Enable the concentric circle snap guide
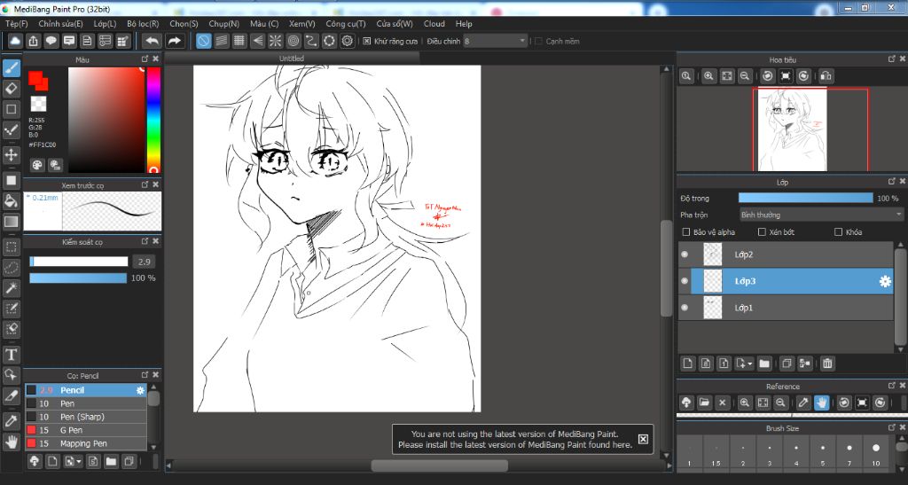Image resolution: width=908 pixels, height=485 pixels. 293,41
